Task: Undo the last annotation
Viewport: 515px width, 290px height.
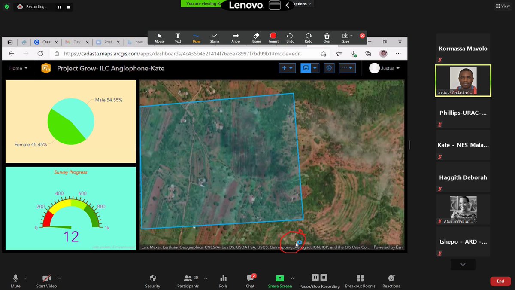Action: tap(290, 37)
